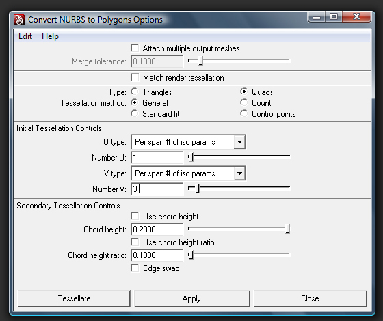The height and width of the screenshot is (321, 383).
Task: Choose Count tessellation method
Action: pos(243,102)
